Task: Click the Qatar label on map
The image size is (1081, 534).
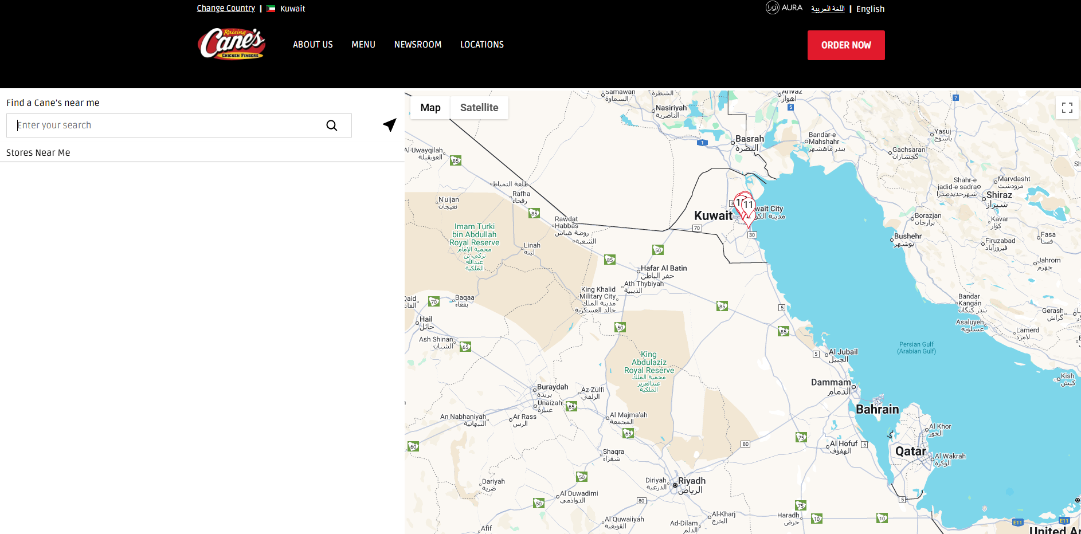Action: coord(911,451)
